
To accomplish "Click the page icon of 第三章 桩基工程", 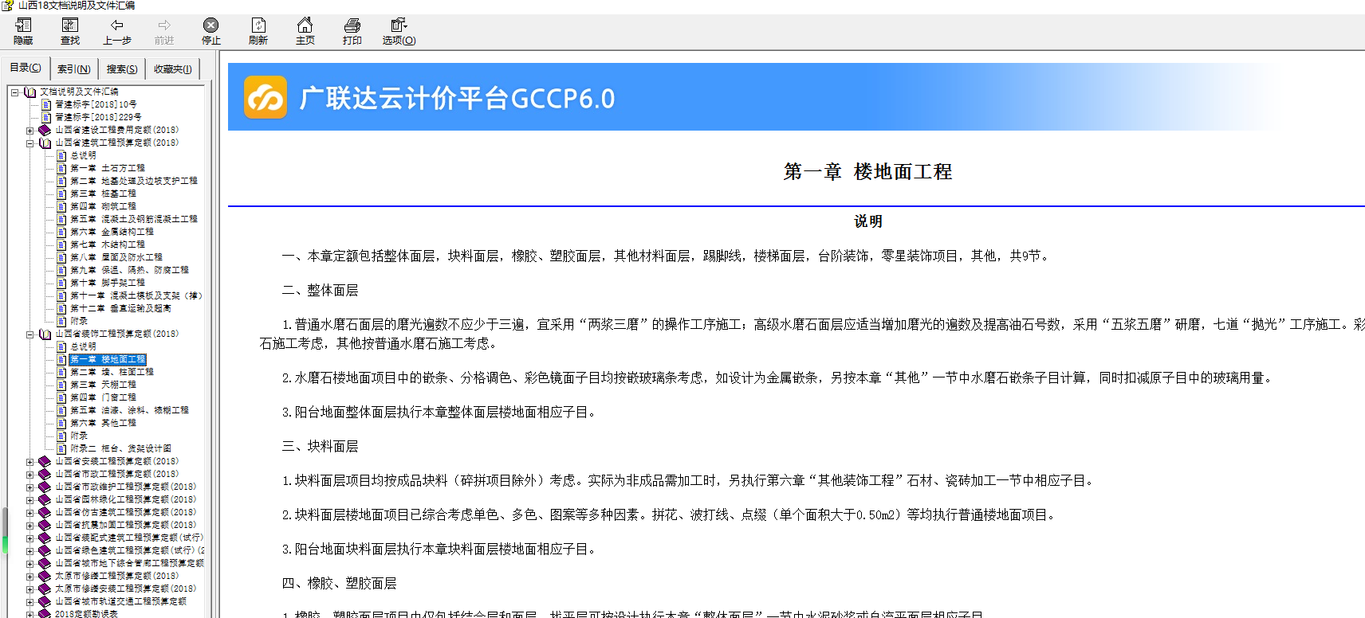I will (61, 194).
